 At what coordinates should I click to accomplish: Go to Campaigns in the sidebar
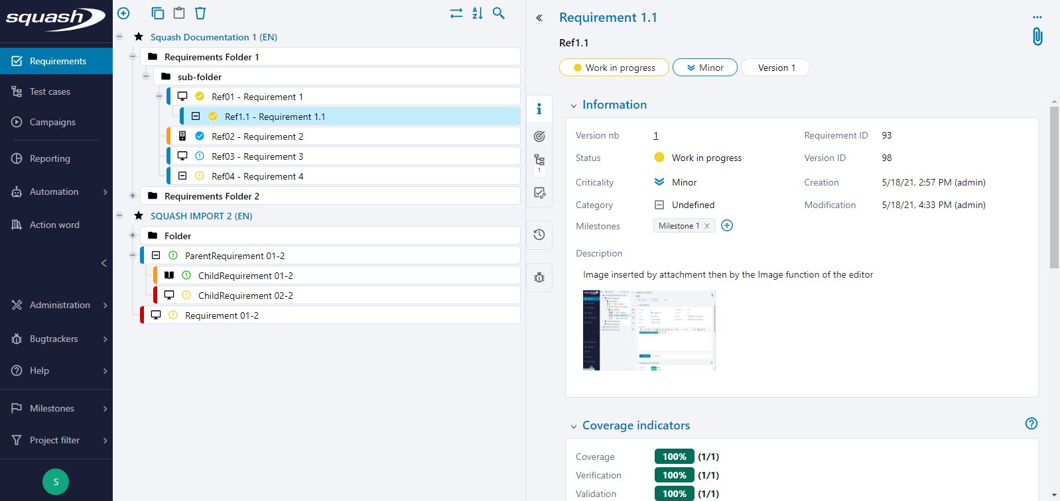52,122
